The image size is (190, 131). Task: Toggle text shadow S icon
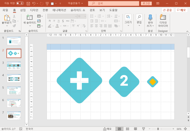(63, 21)
